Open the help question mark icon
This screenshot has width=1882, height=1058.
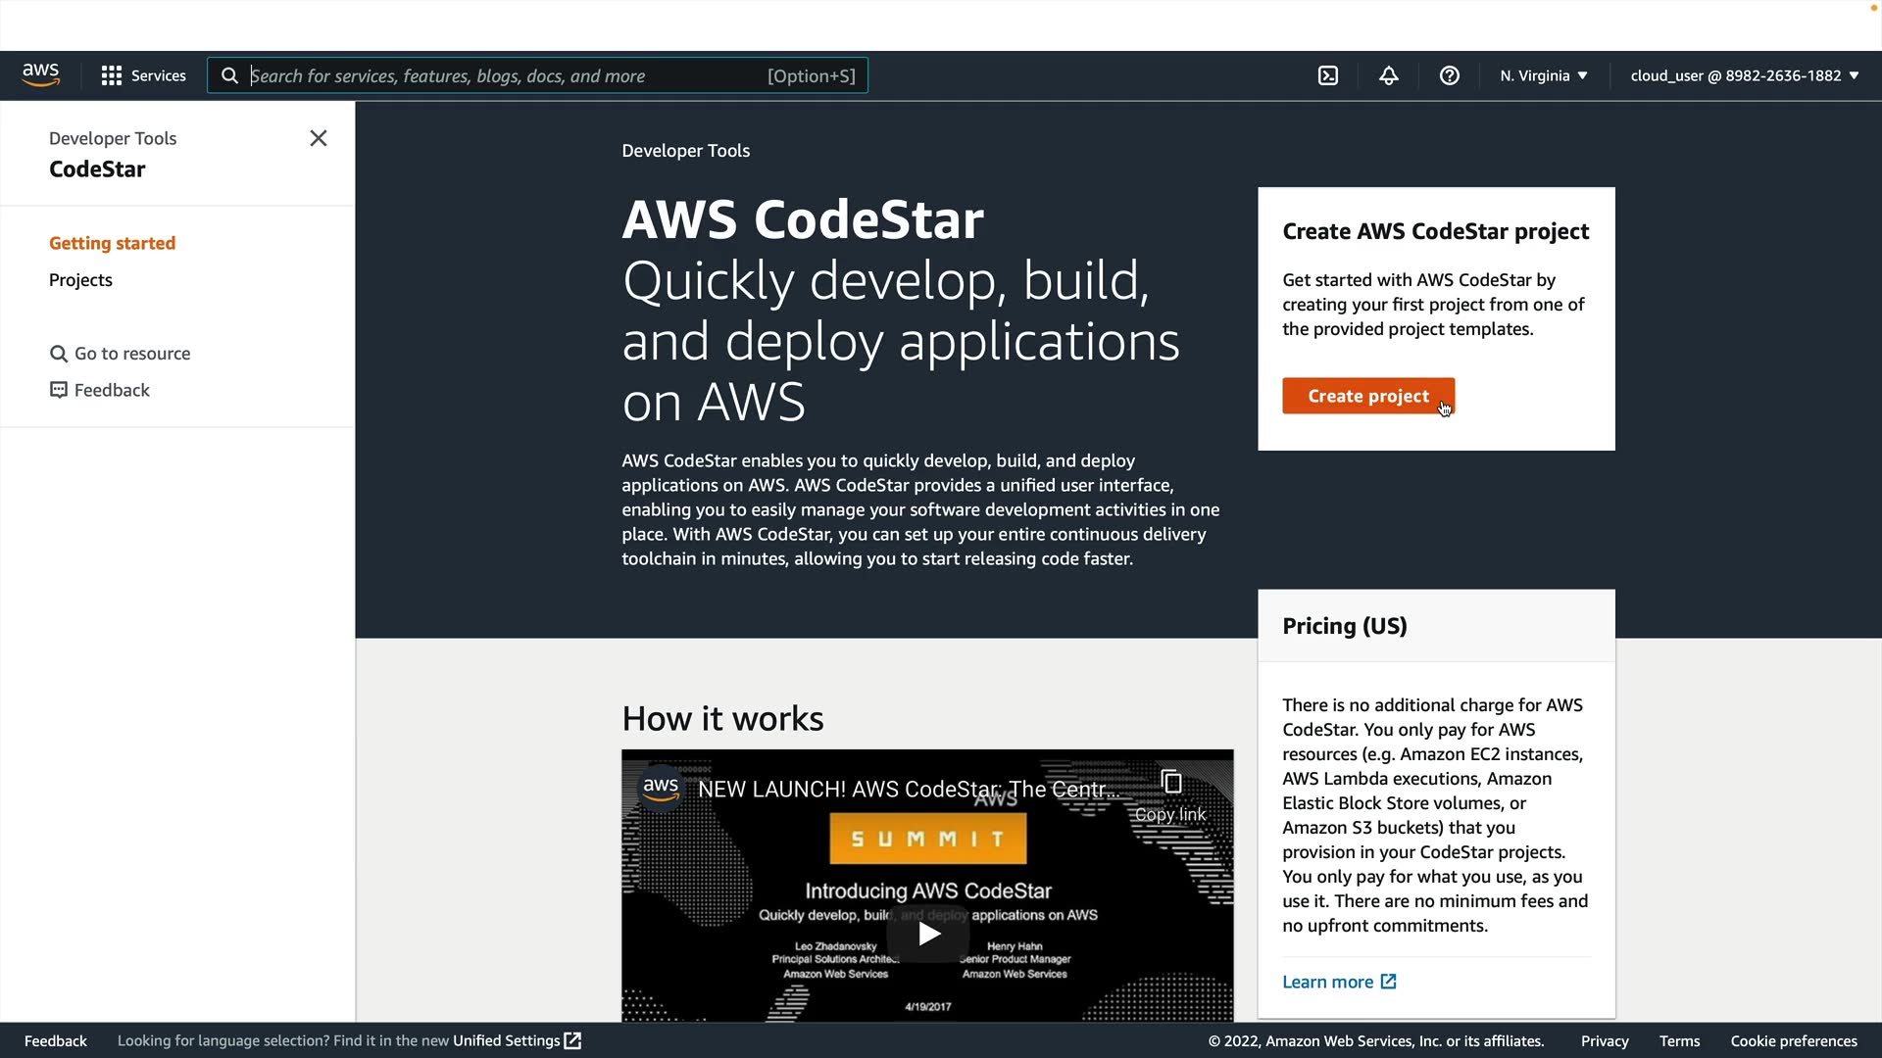(1449, 75)
